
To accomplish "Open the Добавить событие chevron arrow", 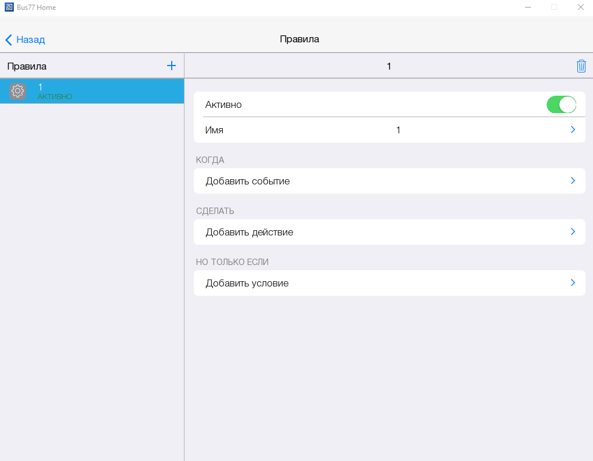I will click(573, 181).
